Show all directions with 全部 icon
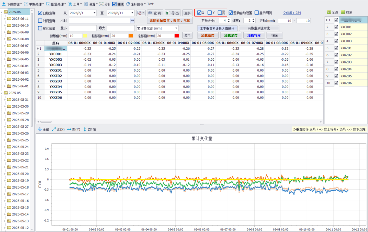Image resolution: width=368 pixels, height=232 pixels. (x=40, y=130)
